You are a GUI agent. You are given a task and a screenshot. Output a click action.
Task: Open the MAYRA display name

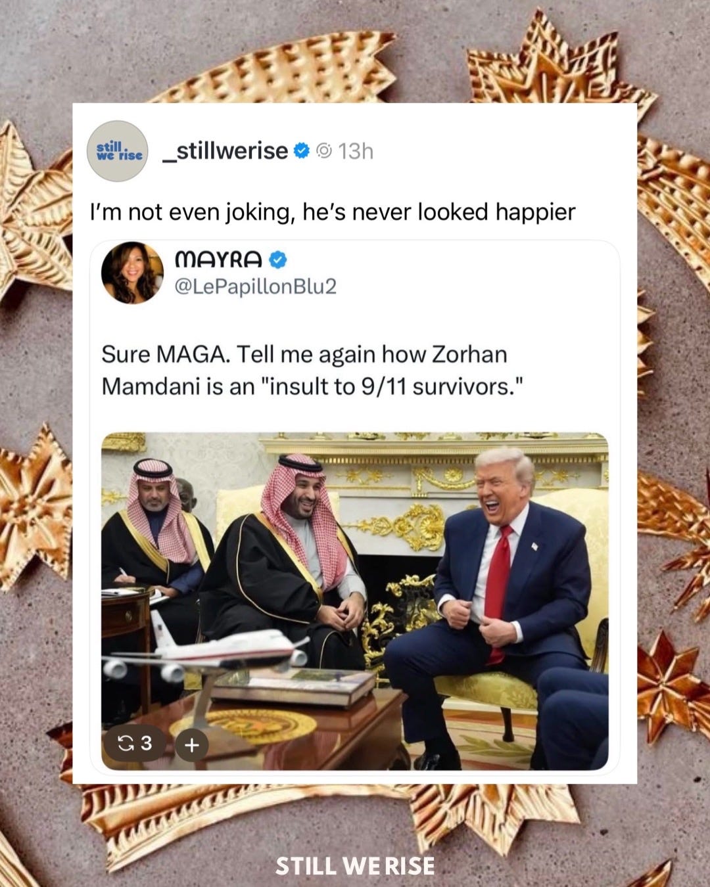click(219, 260)
